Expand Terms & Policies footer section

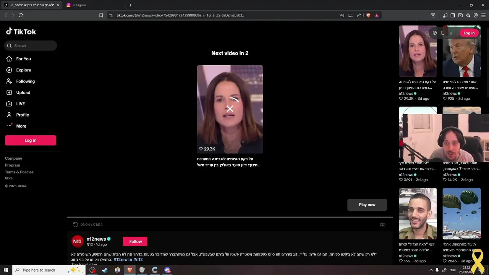coord(19,172)
